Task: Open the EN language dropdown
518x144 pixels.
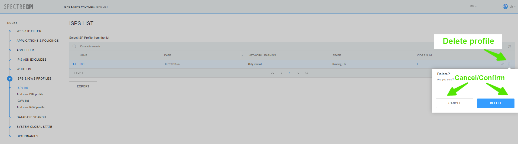Action: pyautogui.click(x=473, y=6)
